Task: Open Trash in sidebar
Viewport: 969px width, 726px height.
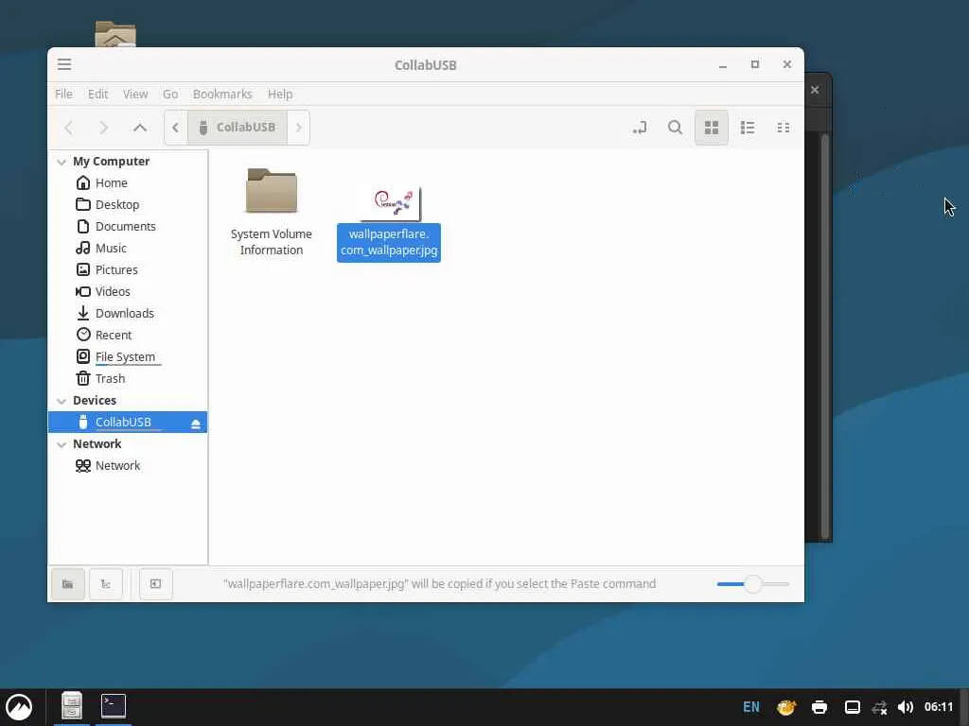Action: coord(128,378)
